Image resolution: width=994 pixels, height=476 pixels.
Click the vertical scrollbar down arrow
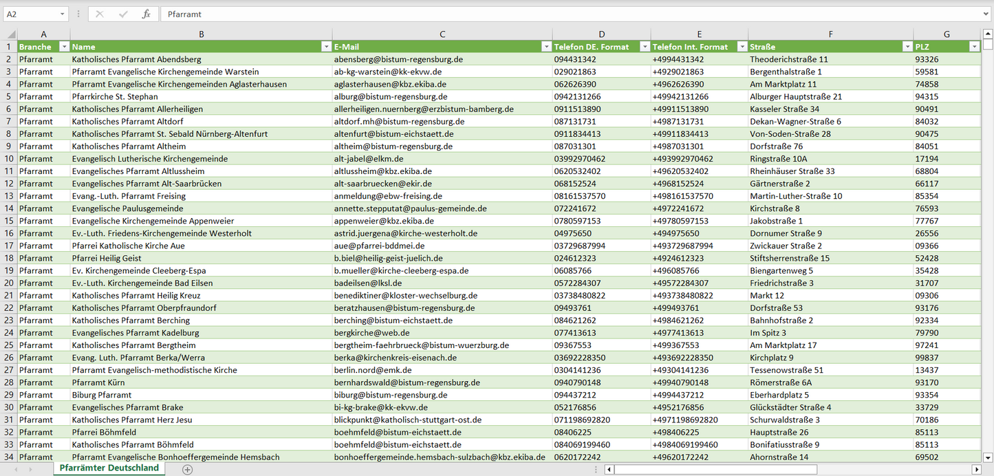988,457
